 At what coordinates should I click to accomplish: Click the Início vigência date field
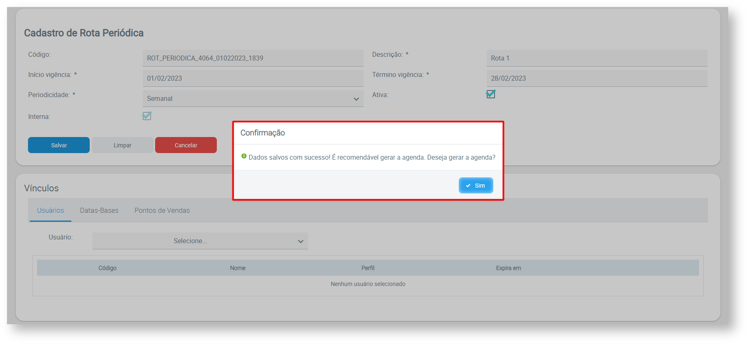pos(253,79)
